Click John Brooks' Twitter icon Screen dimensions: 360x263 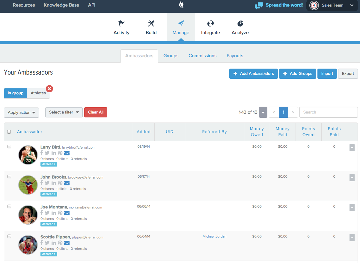coord(47,183)
